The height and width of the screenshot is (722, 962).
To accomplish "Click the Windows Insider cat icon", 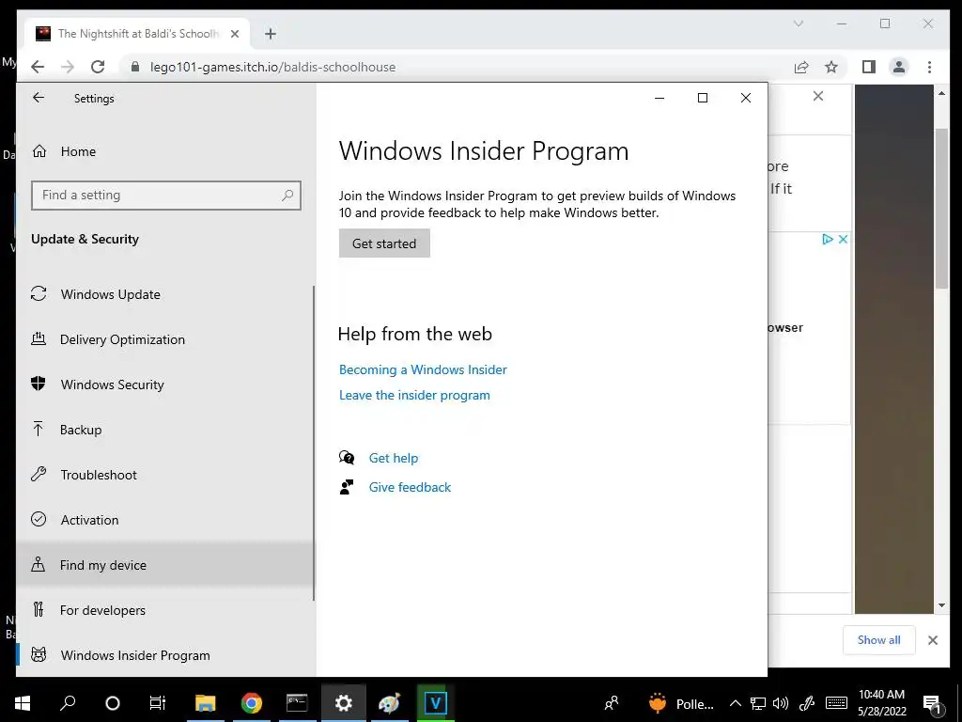I will (x=39, y=654).
